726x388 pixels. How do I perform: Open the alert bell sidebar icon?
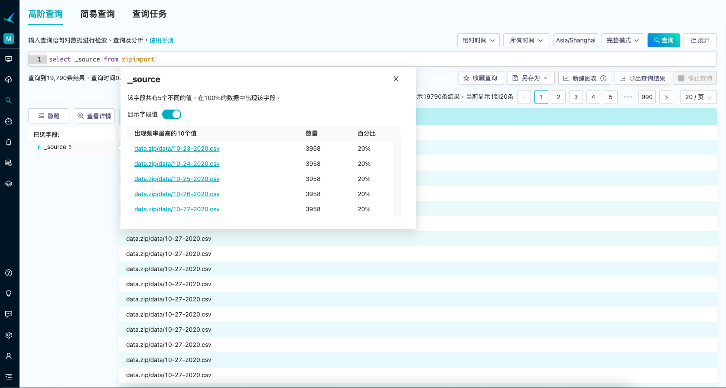coord(9,142)
